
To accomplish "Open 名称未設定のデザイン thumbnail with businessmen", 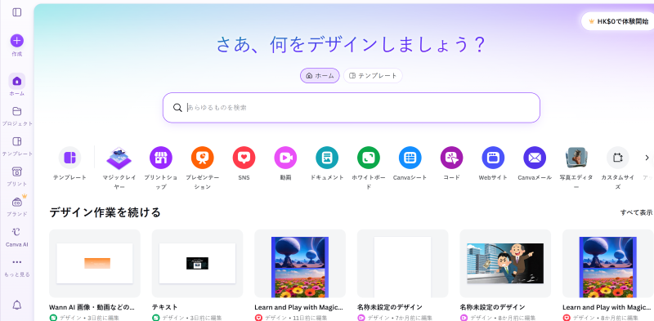I will (x=505, y=264).
